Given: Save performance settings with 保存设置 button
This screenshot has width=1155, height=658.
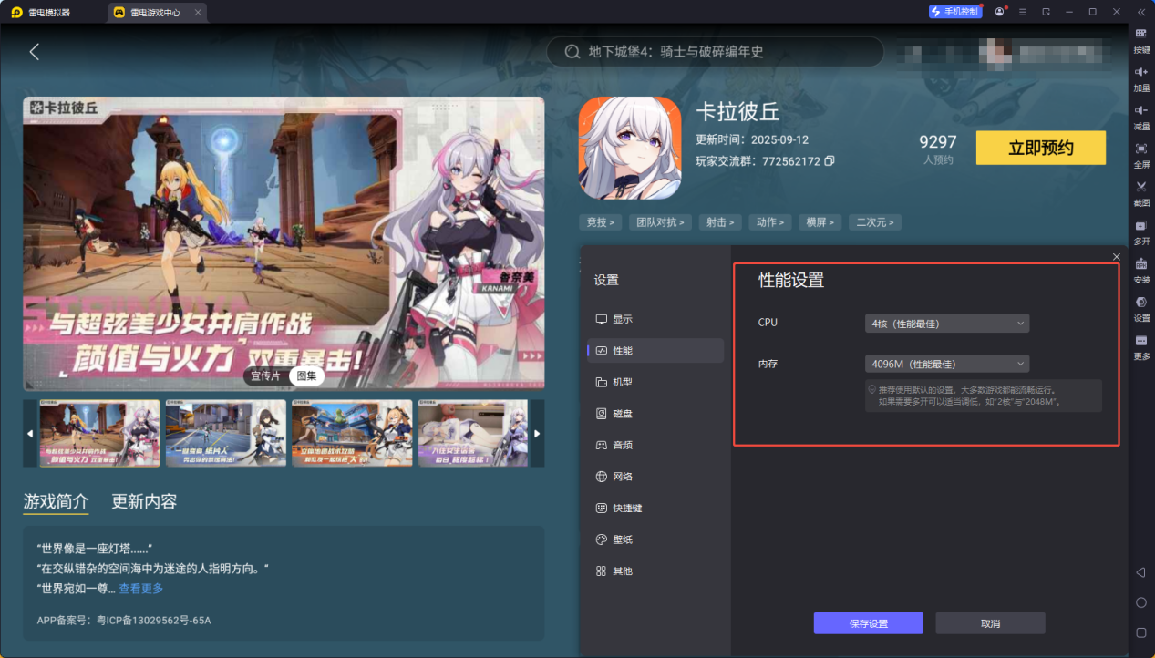Looking at the screenshot, I should click(x=867, y=623).
